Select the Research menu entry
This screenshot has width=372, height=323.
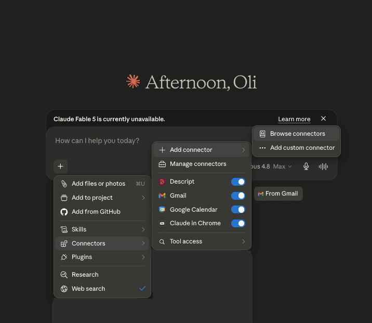pos(102,275)
